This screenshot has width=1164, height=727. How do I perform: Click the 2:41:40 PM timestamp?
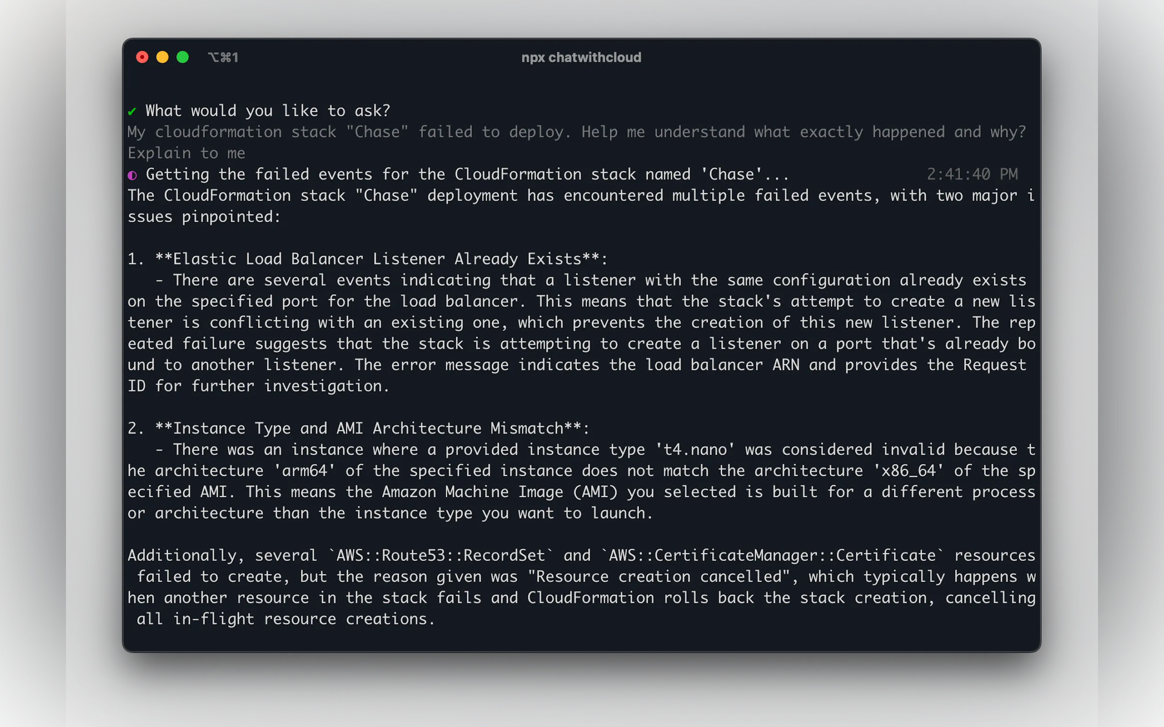[972, 174]
